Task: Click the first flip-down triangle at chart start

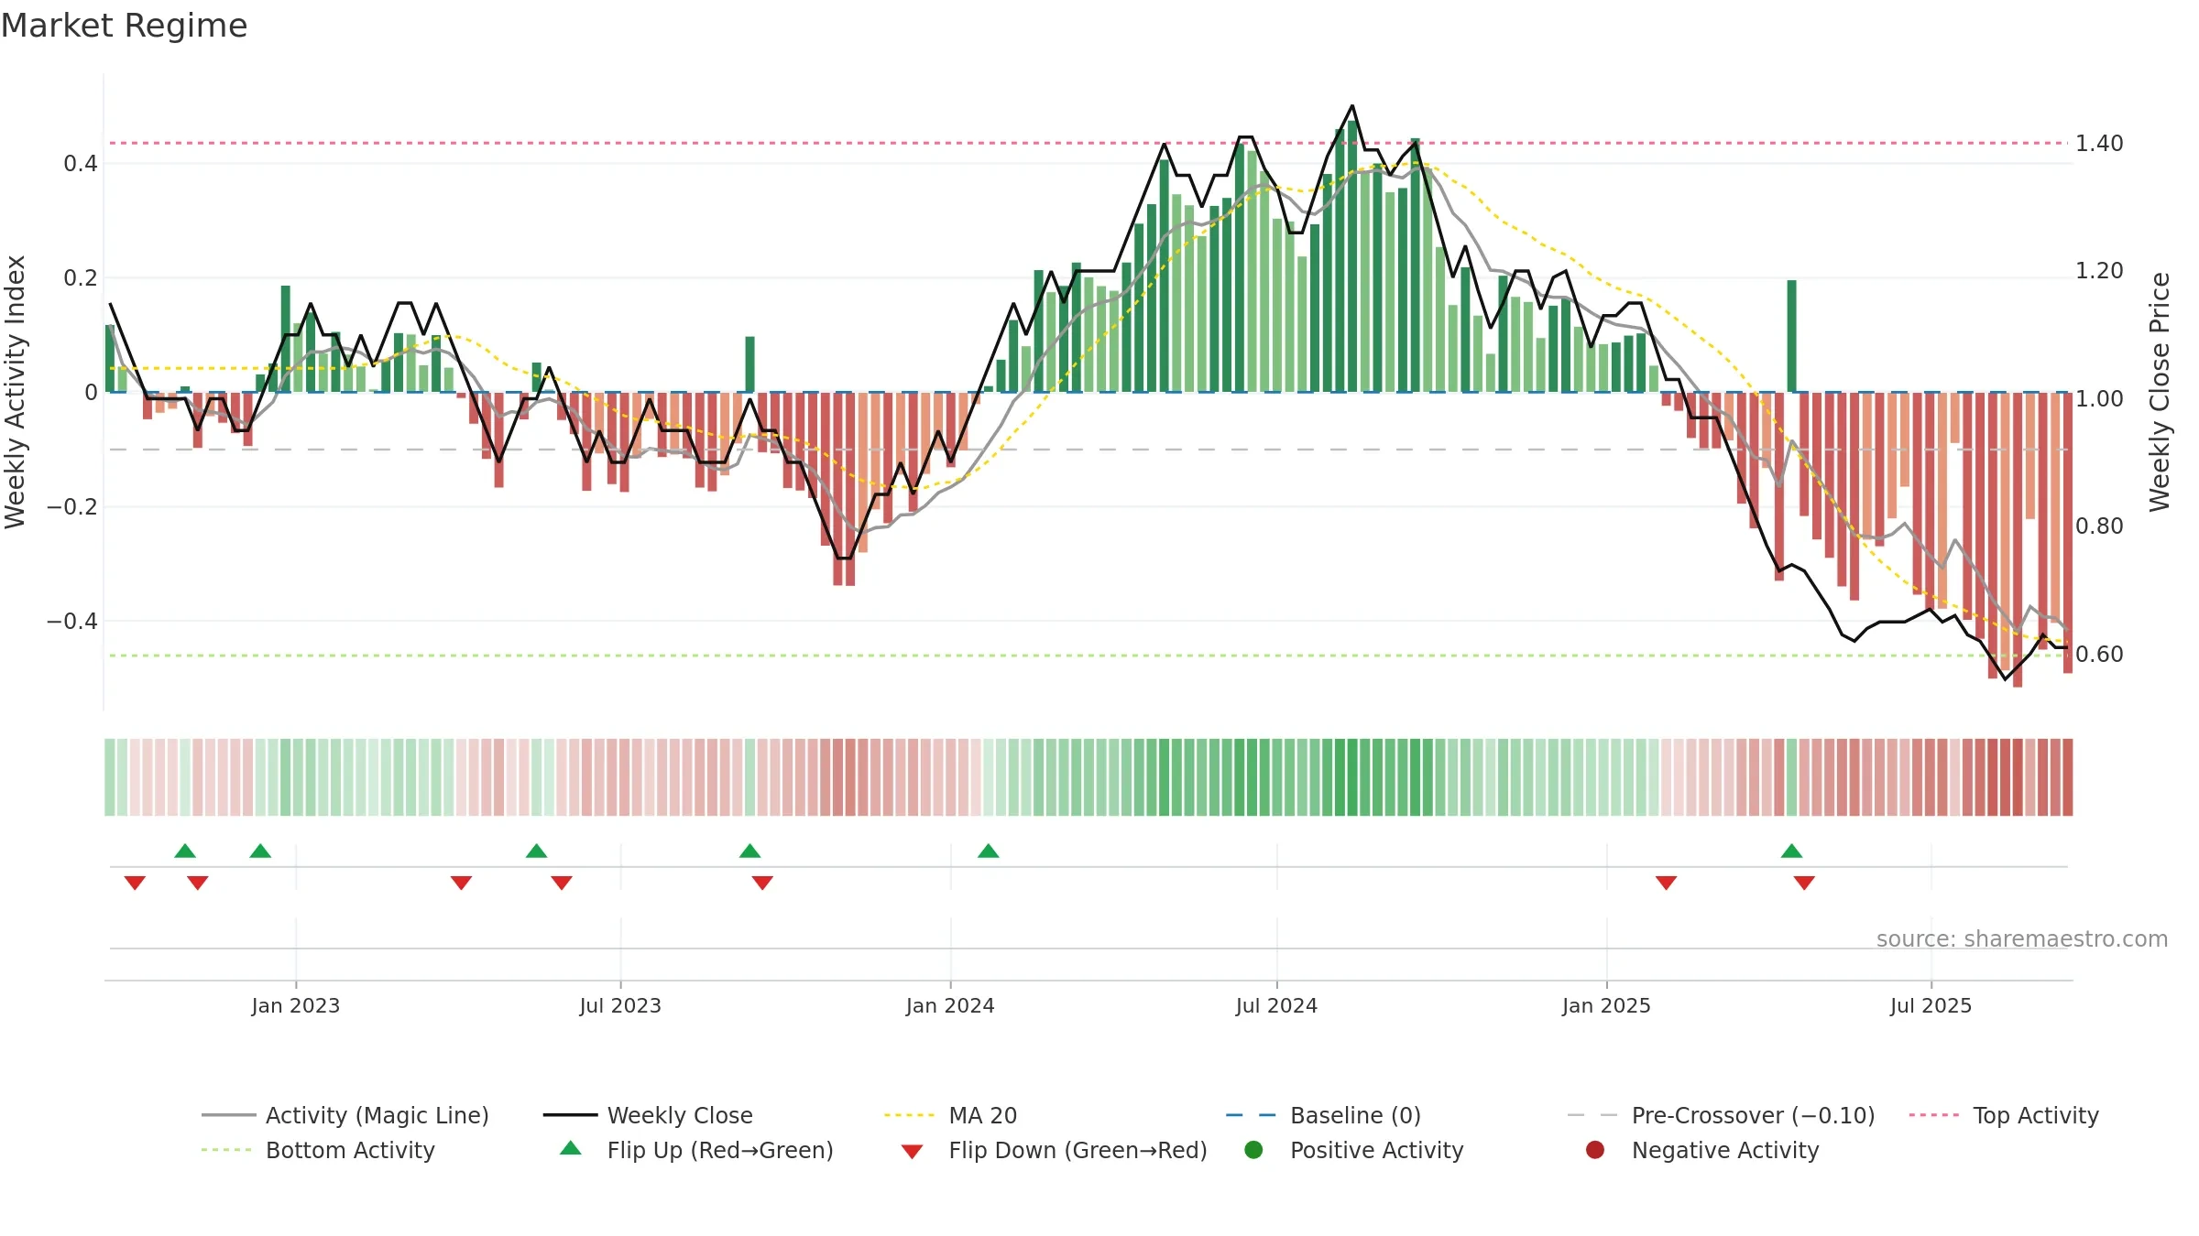Action: 135,883
